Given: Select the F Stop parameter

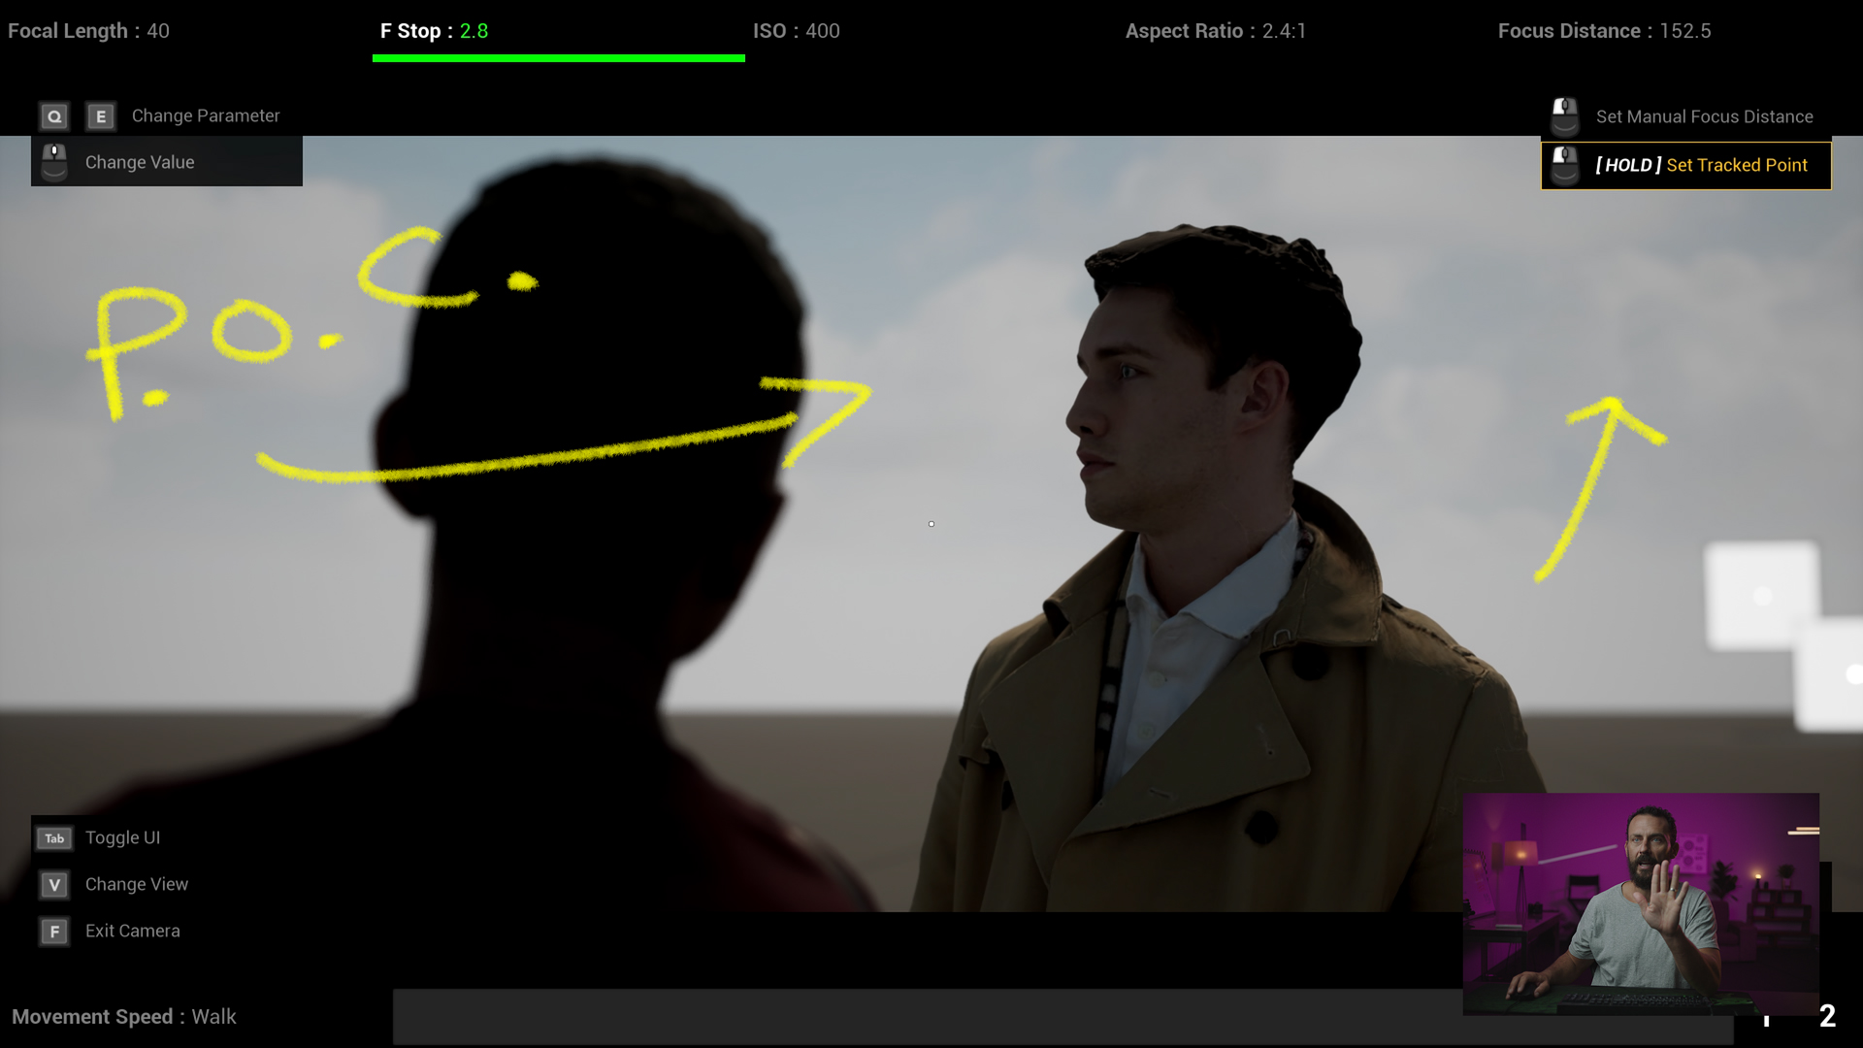Looking at the screenshot, I should tap(434, 31).
